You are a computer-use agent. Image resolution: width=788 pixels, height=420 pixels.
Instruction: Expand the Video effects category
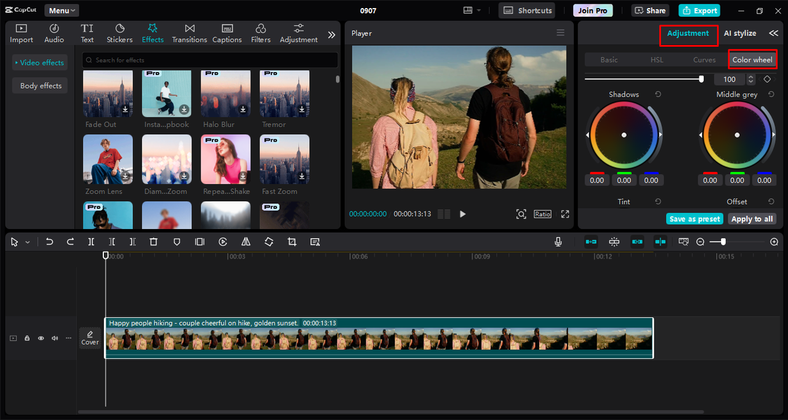(39, 62)
